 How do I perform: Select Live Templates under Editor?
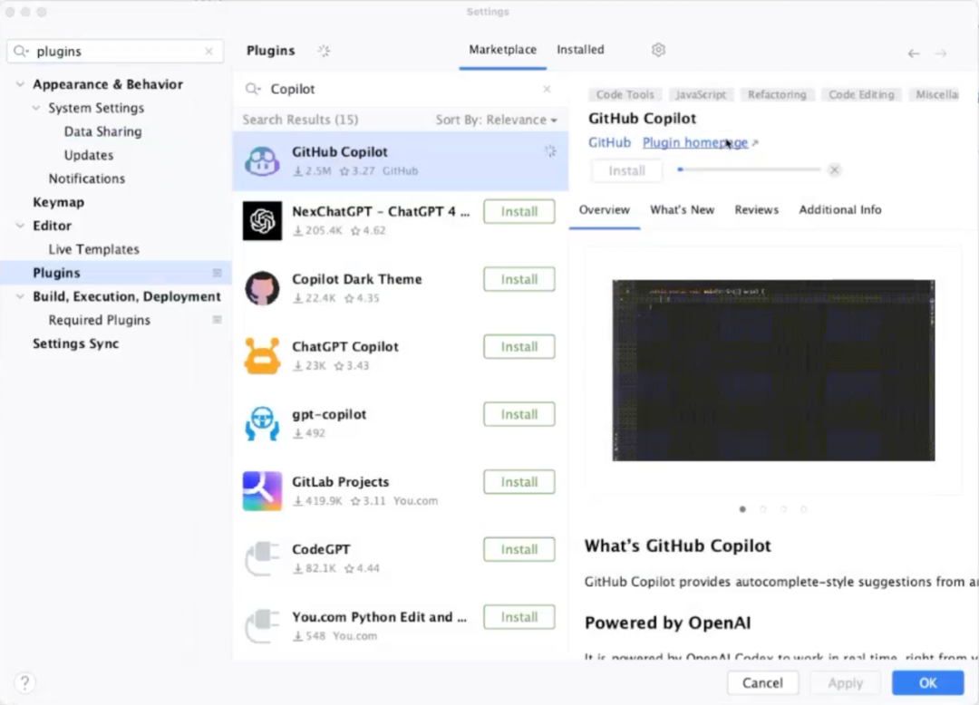point(93,249)
